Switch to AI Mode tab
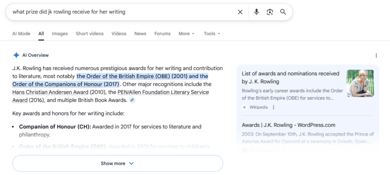This screenshot has width=390, height=175. [21, 34]
